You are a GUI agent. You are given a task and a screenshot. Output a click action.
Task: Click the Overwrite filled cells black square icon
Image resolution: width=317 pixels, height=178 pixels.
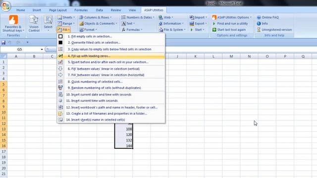click(60, 43)
